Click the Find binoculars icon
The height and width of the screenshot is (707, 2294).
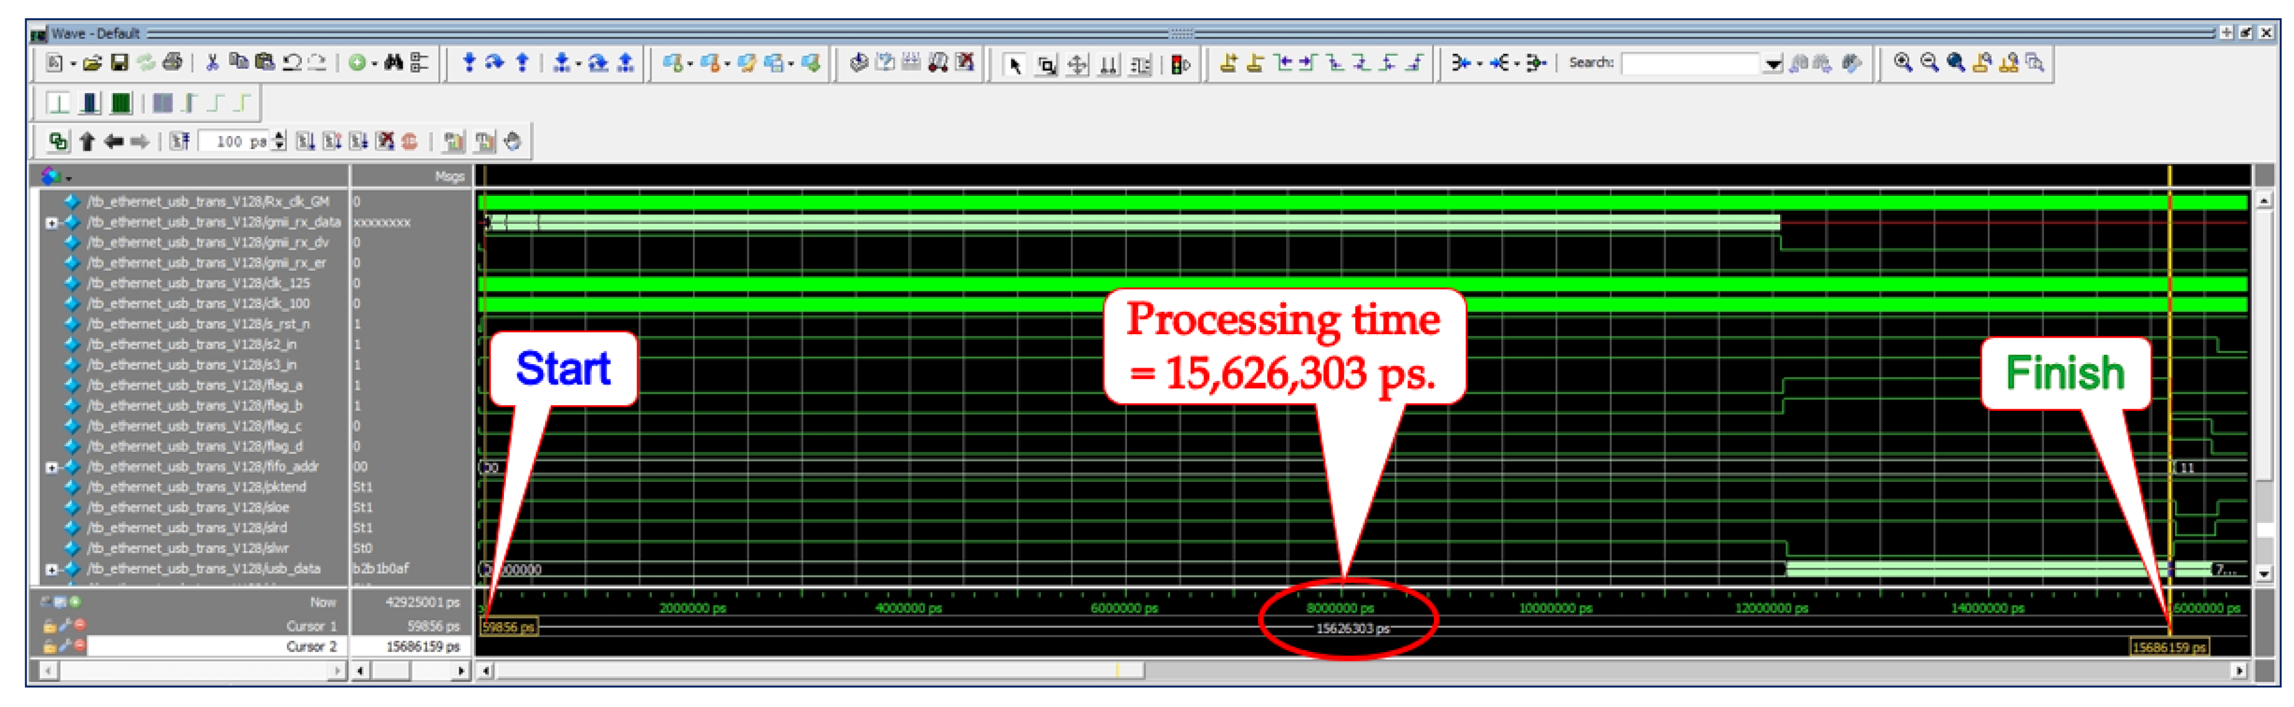393,62
